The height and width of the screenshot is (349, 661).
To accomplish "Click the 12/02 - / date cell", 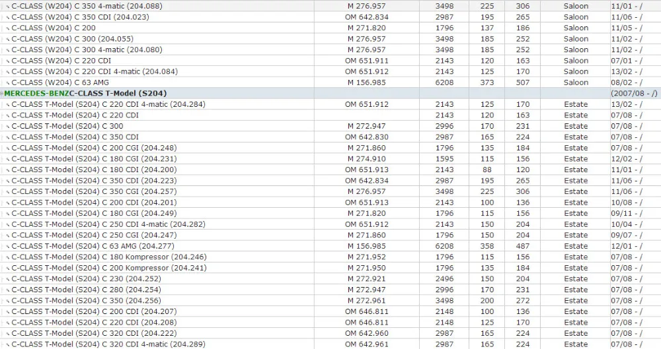I will [627, 159].
